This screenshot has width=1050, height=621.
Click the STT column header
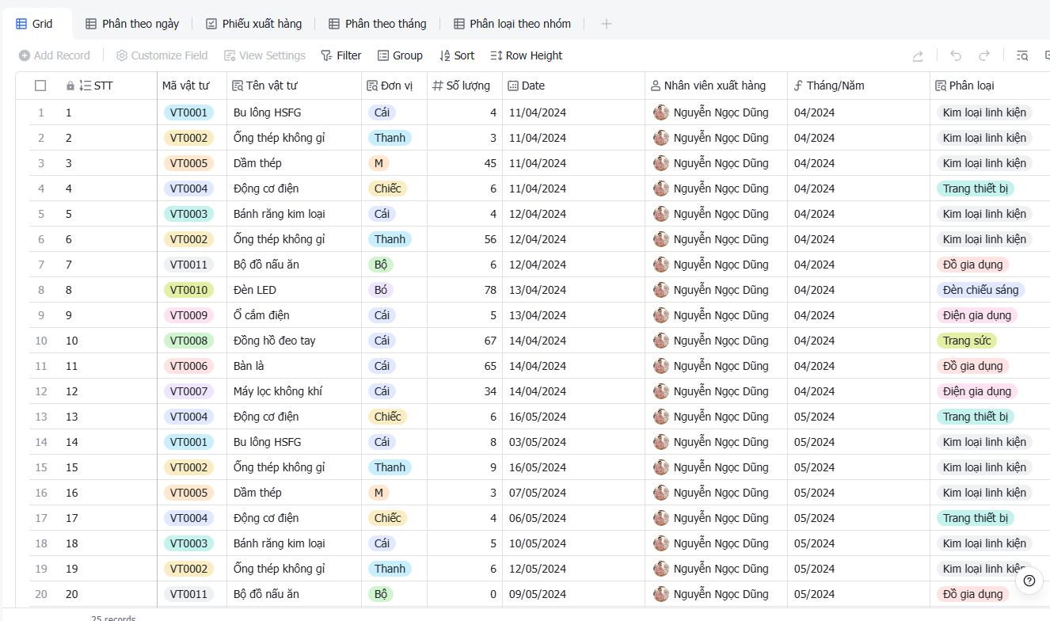click(103, 86)
